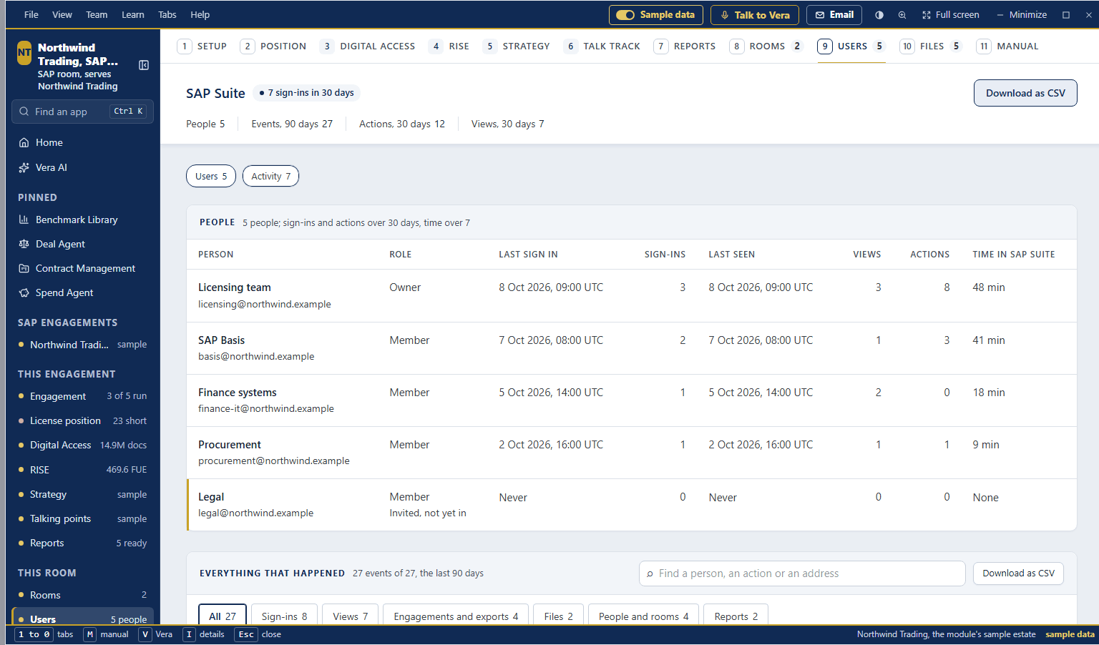Viewport: 1099px width, 645px height.
Task: Open Rooms sidebar item
Action: tap(83, 595)
